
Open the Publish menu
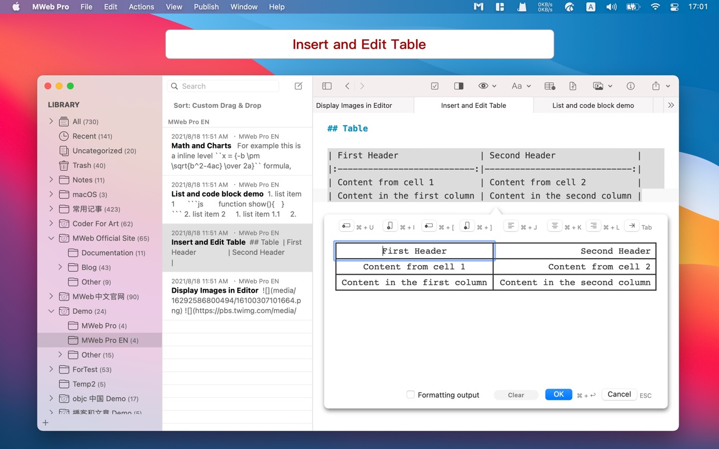click(x=206, y=7)
